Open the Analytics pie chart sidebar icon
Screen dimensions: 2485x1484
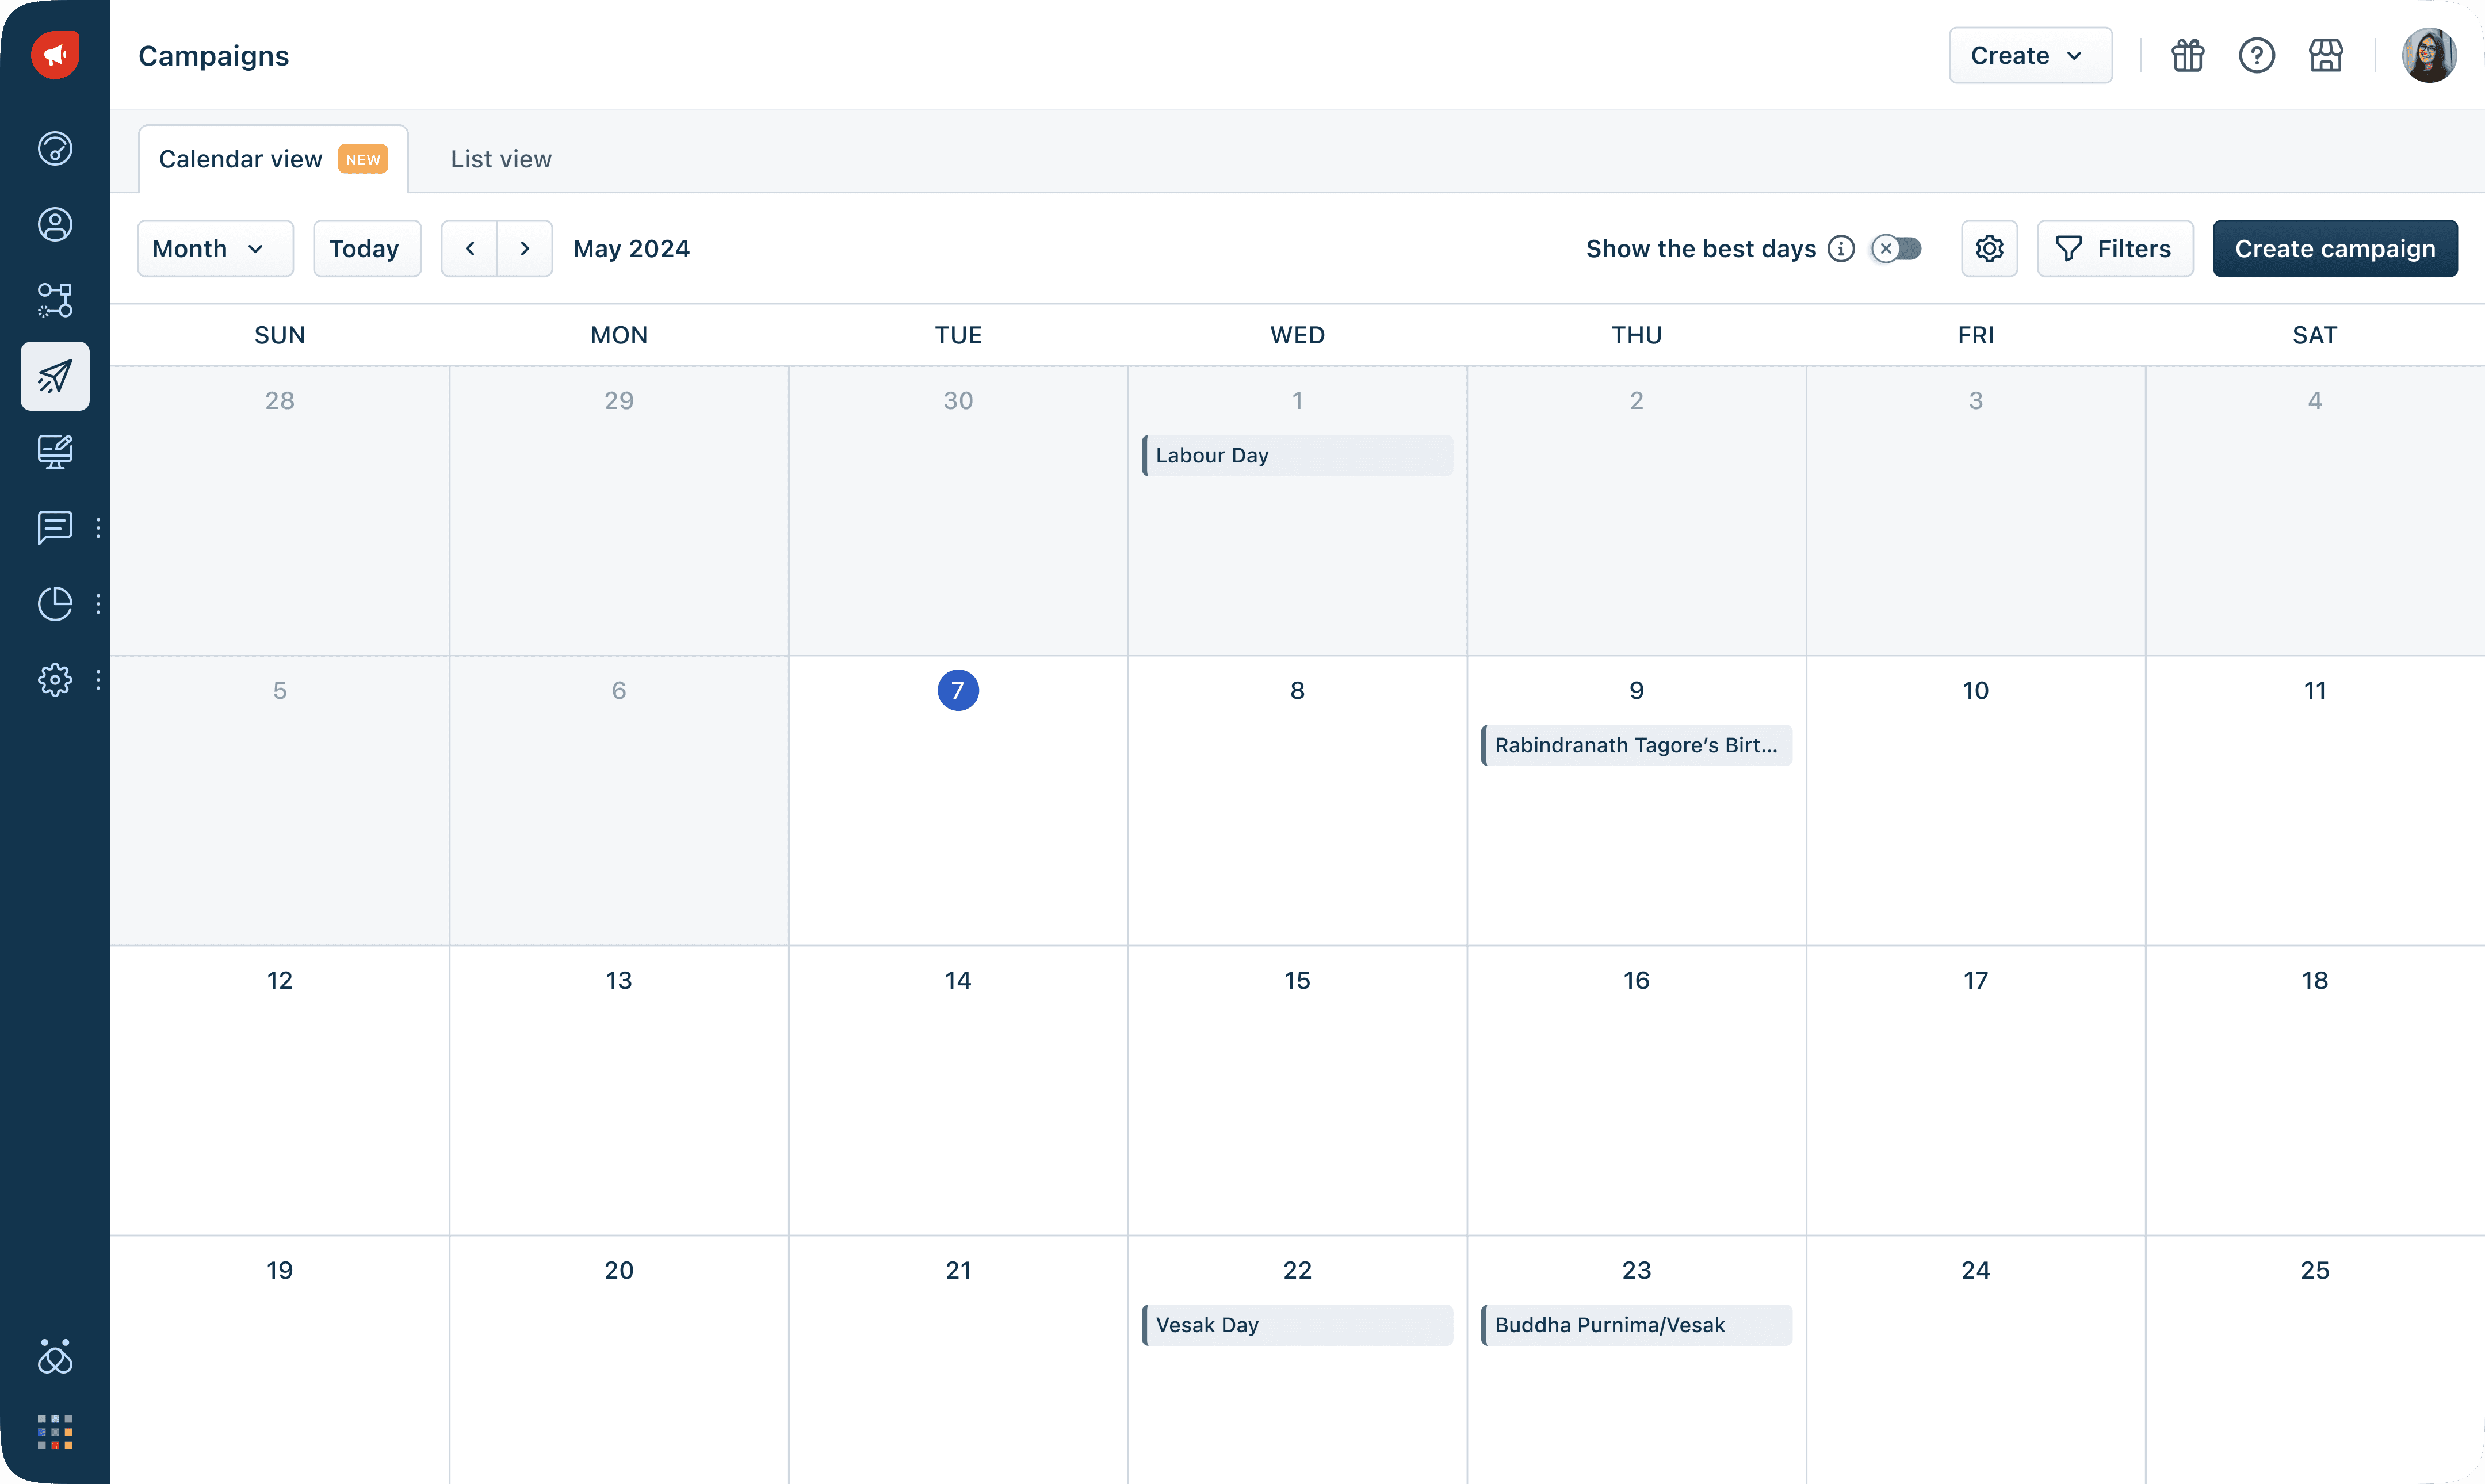(x=55, y=604)
